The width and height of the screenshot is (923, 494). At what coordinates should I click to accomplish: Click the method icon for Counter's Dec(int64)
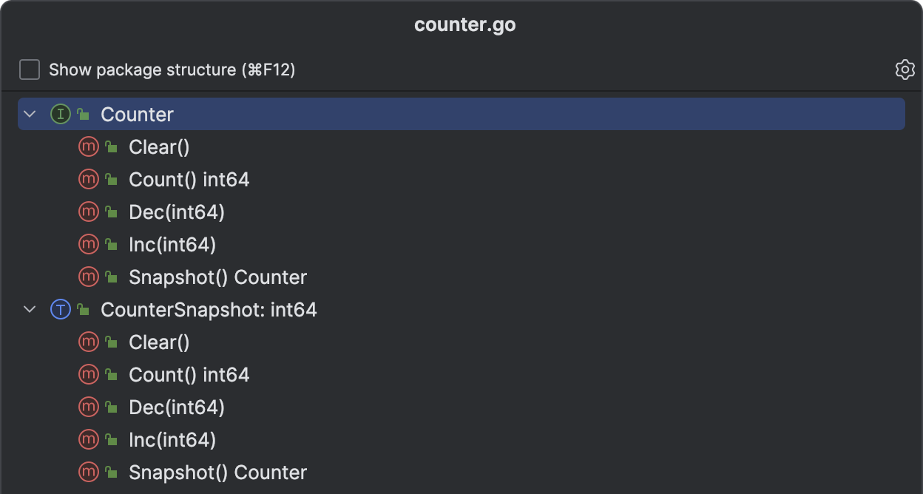click(x=88, y=212)
